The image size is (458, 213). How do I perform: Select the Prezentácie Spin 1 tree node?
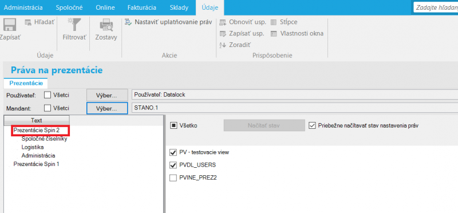(36, 164)
